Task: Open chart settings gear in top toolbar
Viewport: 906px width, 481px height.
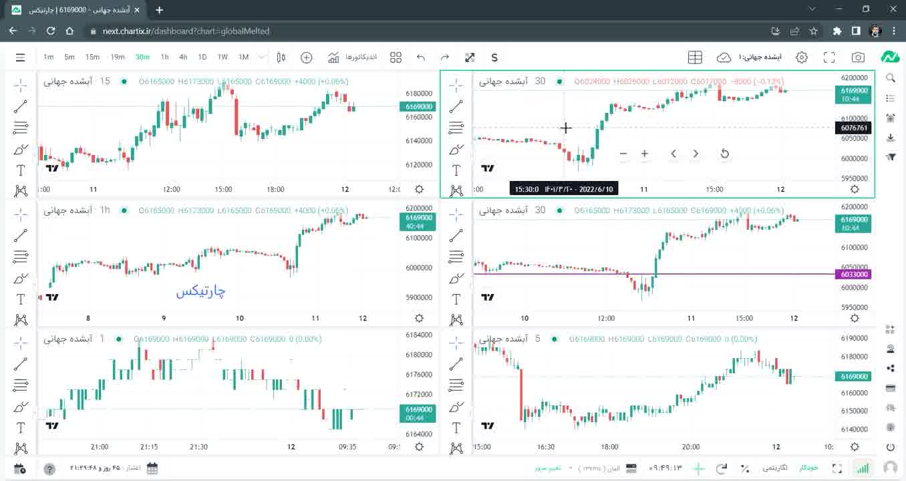Action: [x=802, y=57]
